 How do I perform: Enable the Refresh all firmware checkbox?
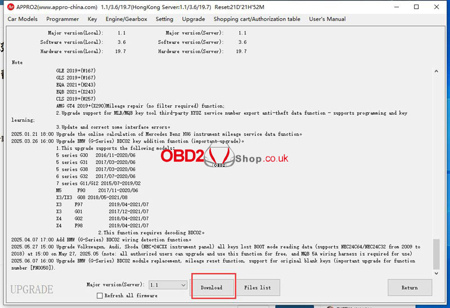pos(100,296)
